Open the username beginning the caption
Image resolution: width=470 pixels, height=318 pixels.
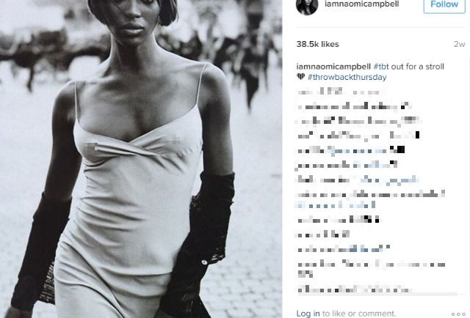tap(333, 67)
